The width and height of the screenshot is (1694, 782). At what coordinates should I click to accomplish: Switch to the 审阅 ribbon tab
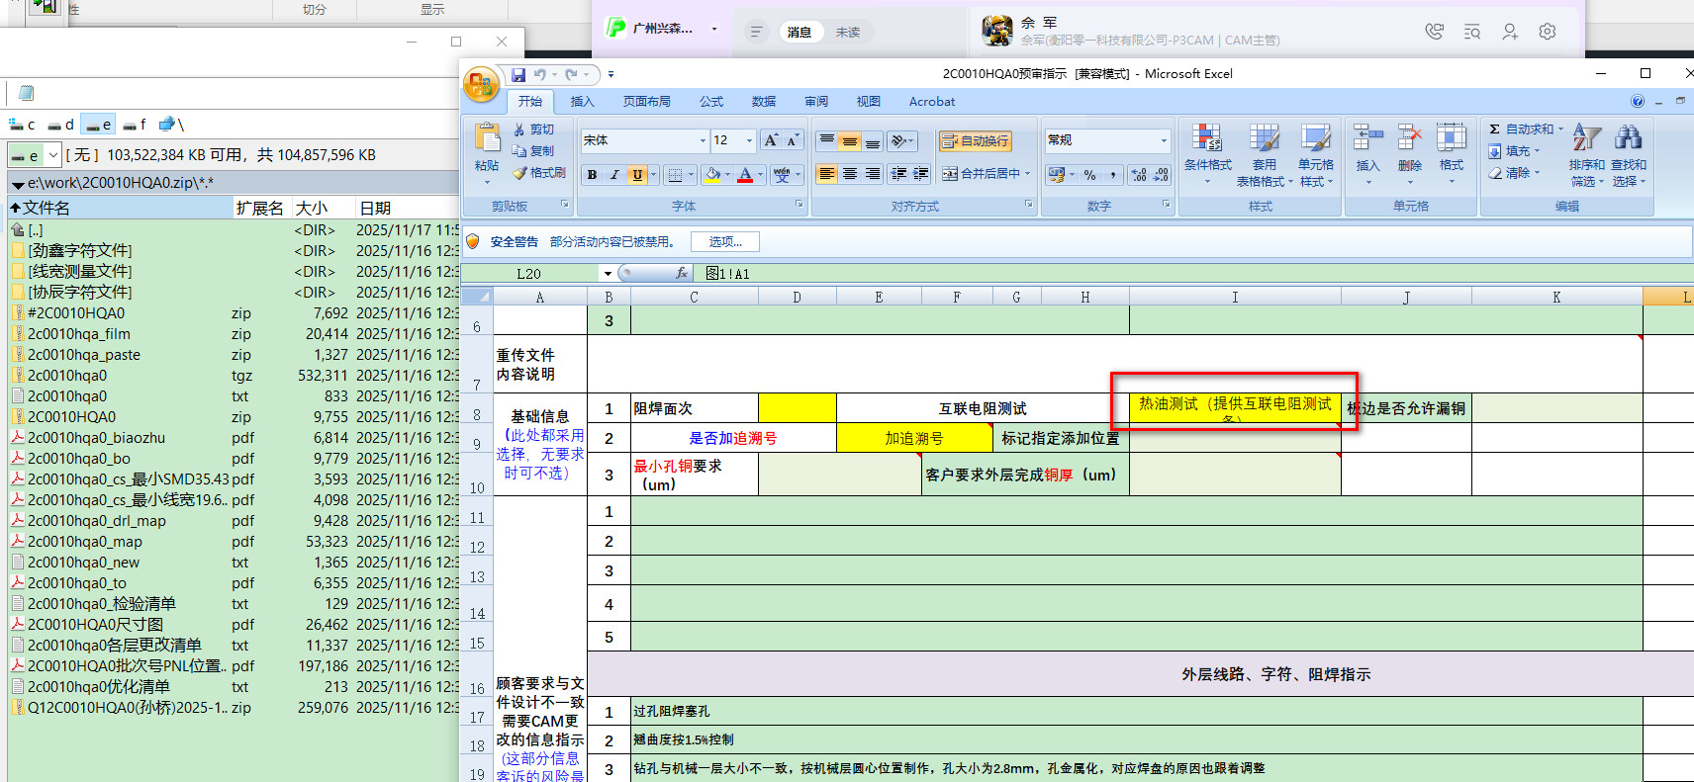pyautogui.click(x=816, y=102)
